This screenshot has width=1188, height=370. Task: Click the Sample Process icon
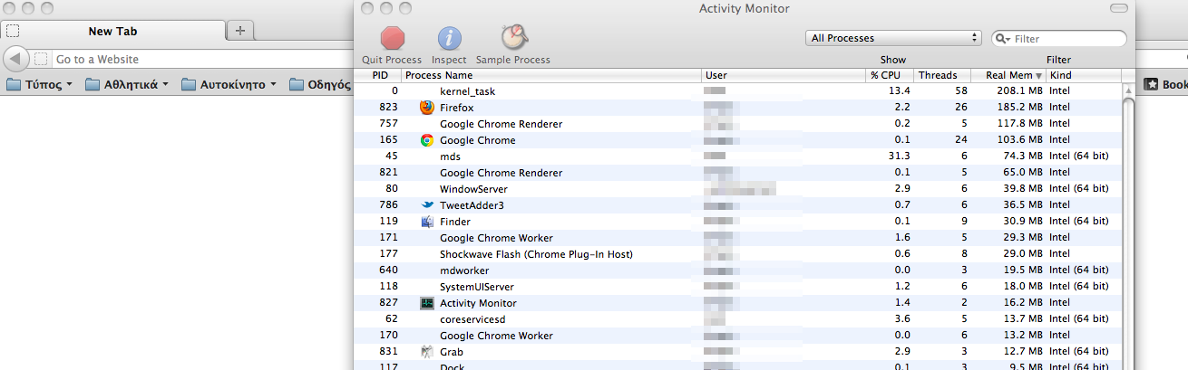[x=514, y=37]
